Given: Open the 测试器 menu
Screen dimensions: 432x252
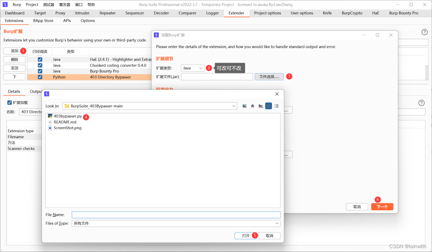Looking at the screenshot, I should coord(48,5).
